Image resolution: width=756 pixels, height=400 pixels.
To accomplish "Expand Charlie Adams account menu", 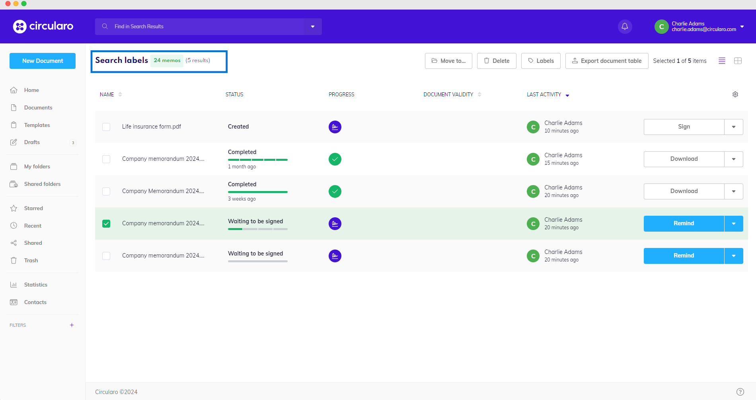I will [742, 27].
